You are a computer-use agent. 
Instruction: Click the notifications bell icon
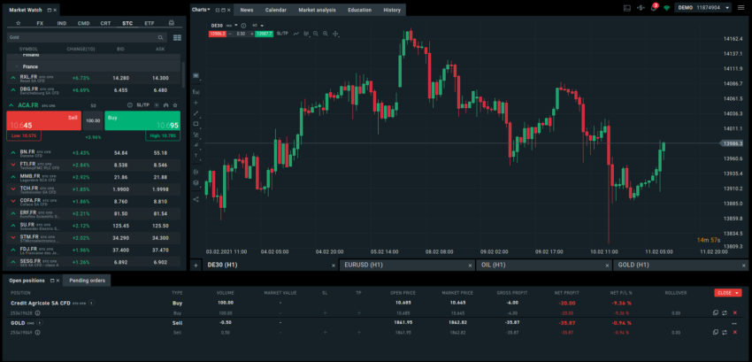coord(653,8)
